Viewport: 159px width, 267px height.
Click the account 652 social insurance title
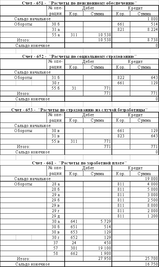tap(79, 56)
